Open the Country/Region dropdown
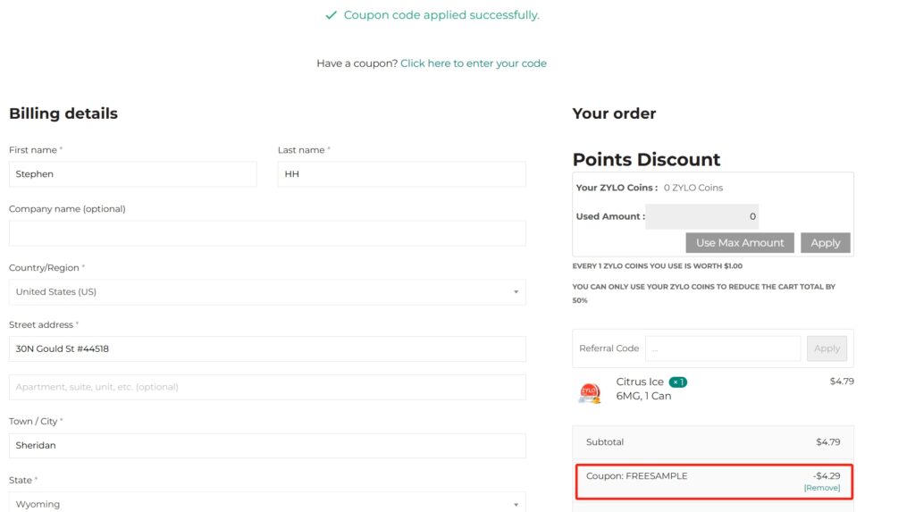The width and height of the screenshot is (915, 512). 266,292
